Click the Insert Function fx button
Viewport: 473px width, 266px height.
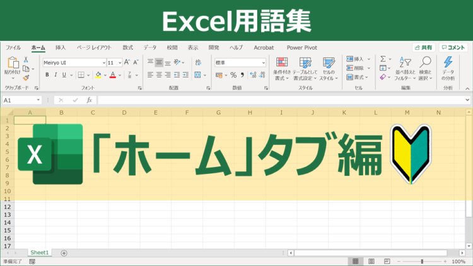click(x=90, y=100)
